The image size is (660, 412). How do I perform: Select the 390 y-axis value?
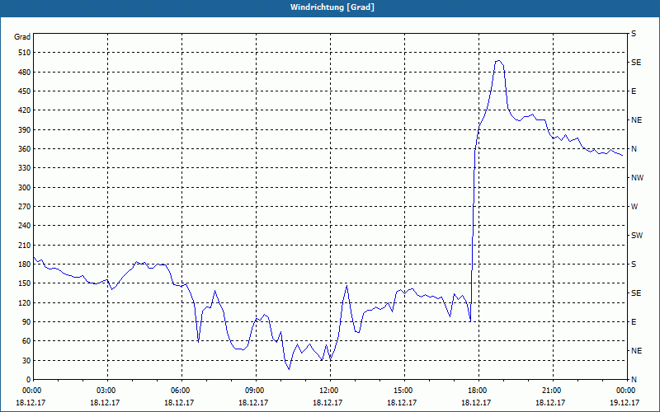click(25, 130)
